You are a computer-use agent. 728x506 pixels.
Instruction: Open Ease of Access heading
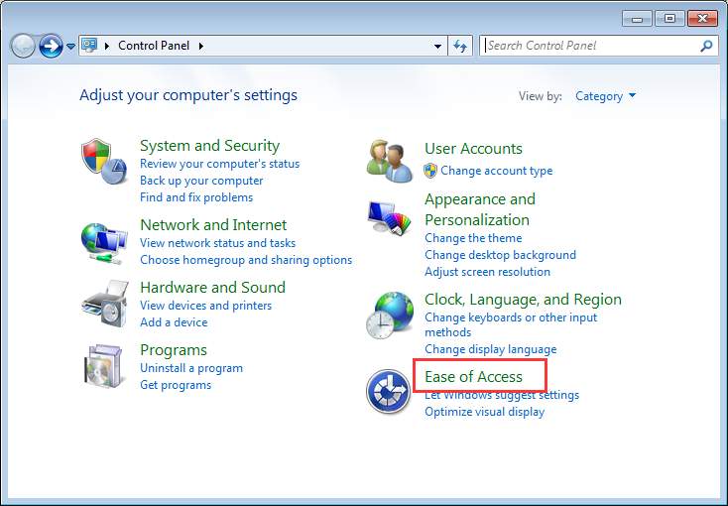click(x=473, y=376)
